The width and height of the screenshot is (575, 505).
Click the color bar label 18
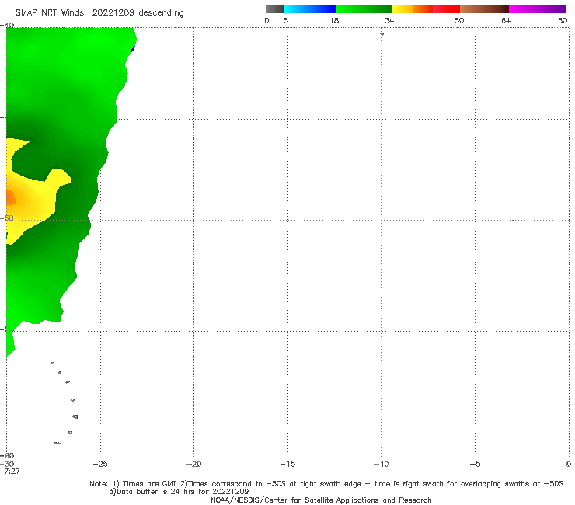(x=334, y=20)
